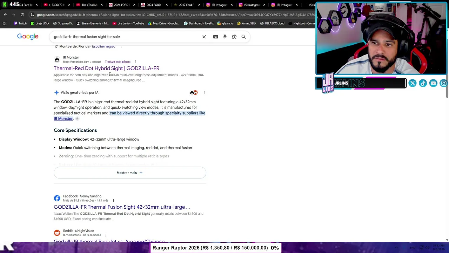
Task: Open the options menu beside Escolher região
Action: point(121,46)
